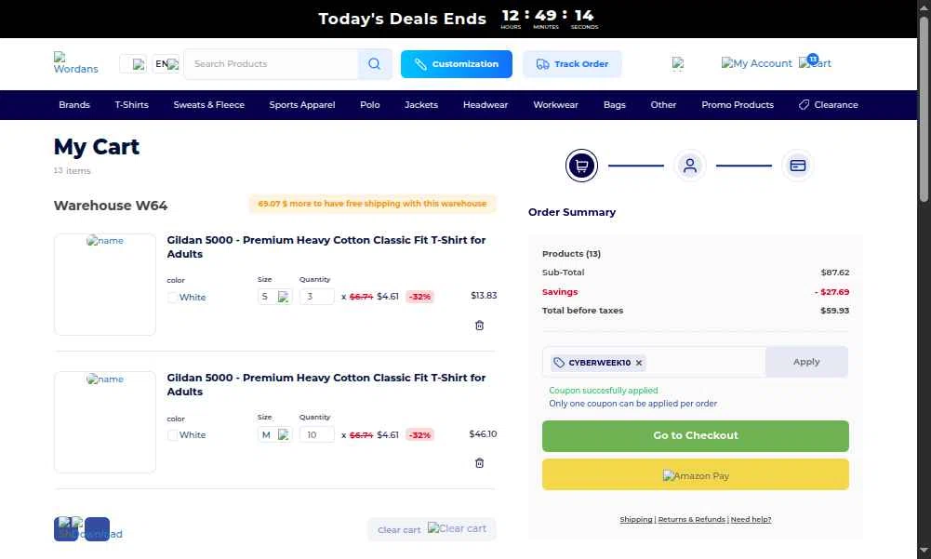
Task: Click the Wordans logo
Action: click(x=75, y=63)
